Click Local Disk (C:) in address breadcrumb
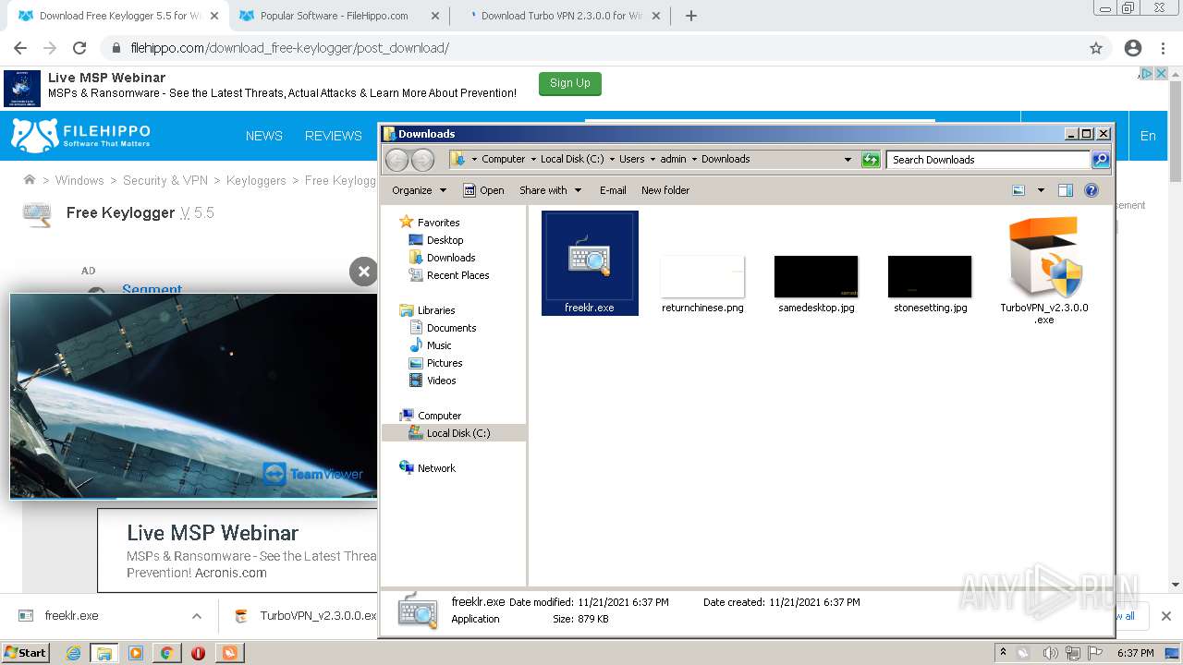 click(572, 159)
